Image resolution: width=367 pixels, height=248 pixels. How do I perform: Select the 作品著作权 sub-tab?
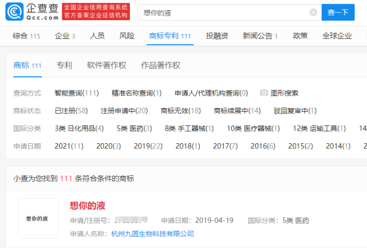coord(160,65)
